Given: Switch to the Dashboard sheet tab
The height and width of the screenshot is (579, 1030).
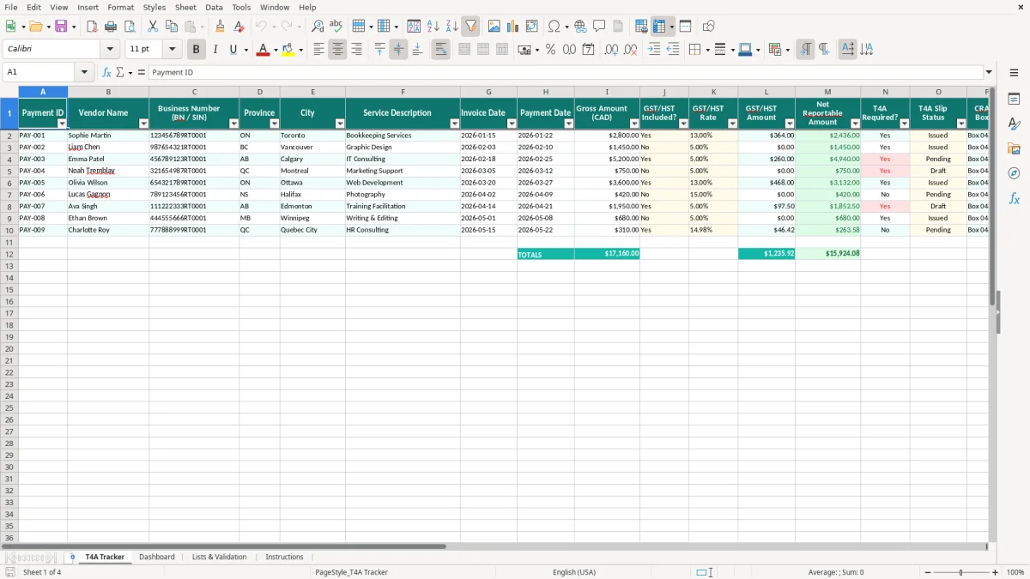Looking at the screenshot, I should pos(157,557).
